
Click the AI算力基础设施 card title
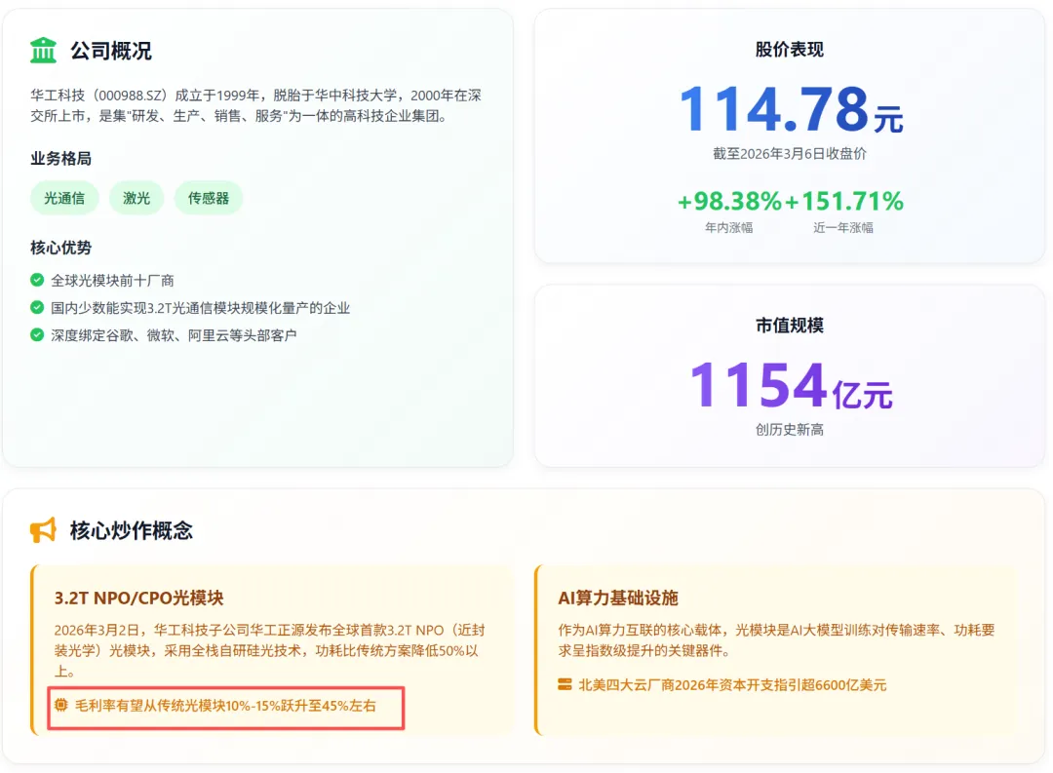(618, 598)
